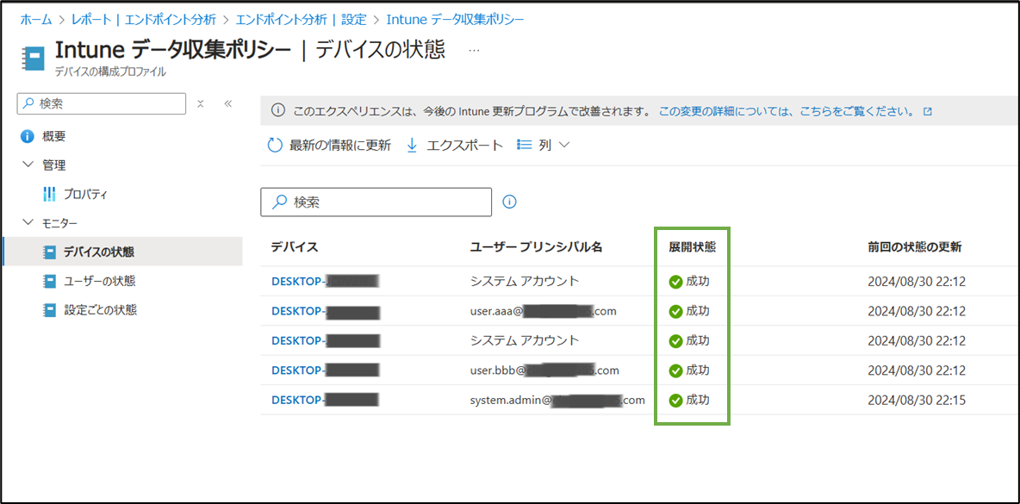Click the refresh circular arrow icon

pyautogui.click(x=275, y=146)
